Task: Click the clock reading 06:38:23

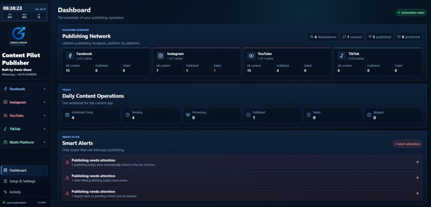Action: (x=12, y=8)
